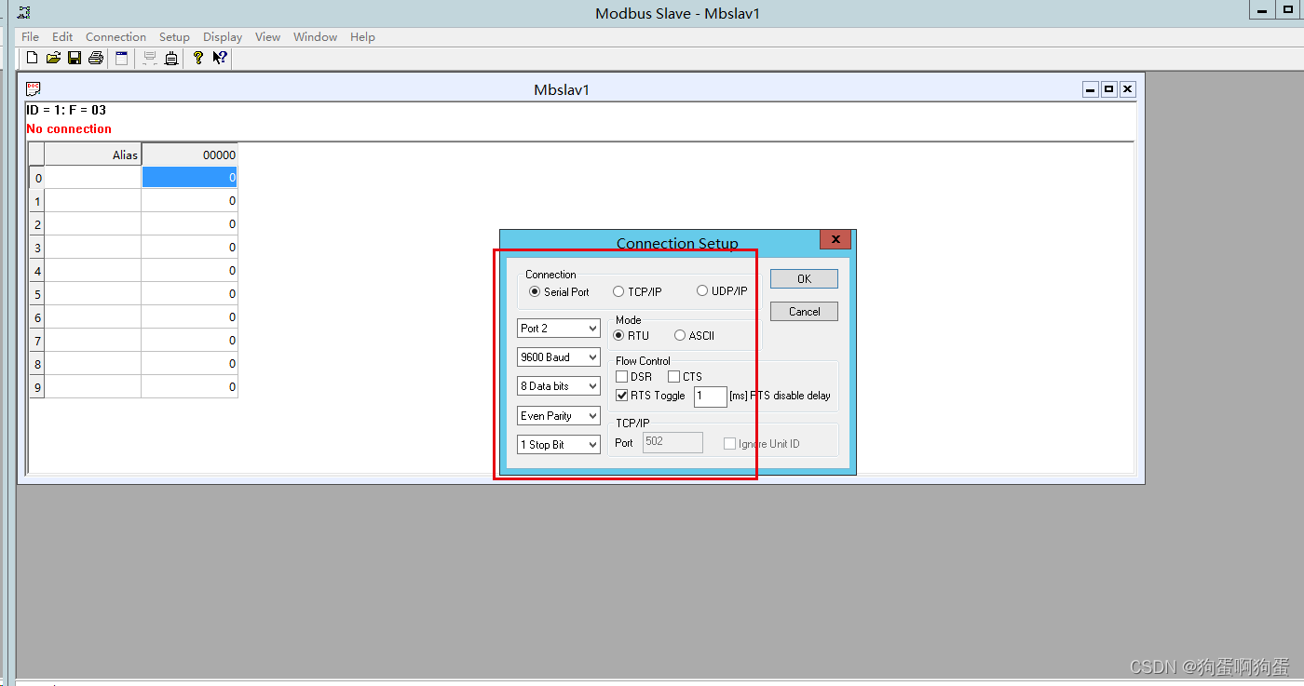Close the Mbslav1 child window
The height and width of the screenshot is (686, 1304).
[x=1128, y=89]
